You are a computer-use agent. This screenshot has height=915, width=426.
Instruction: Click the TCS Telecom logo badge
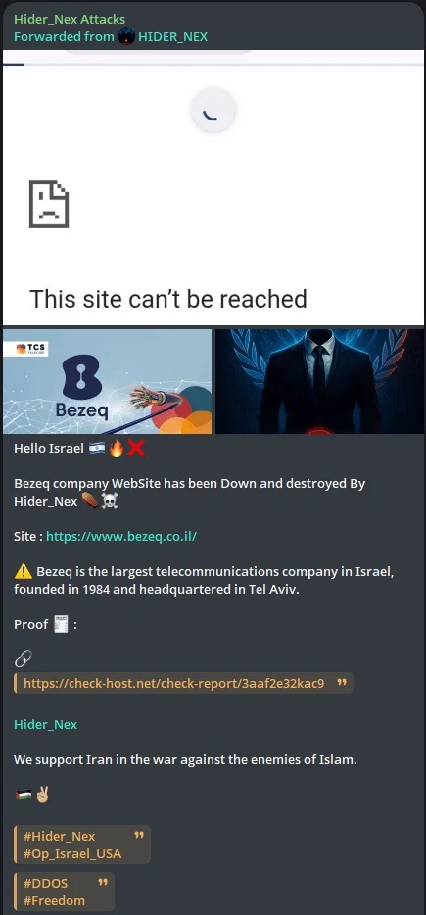[31, 349]
